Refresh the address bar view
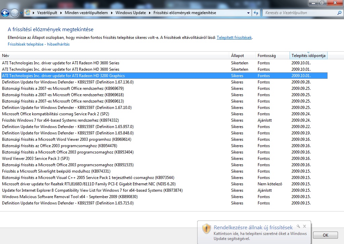 (x=256, y=13)
